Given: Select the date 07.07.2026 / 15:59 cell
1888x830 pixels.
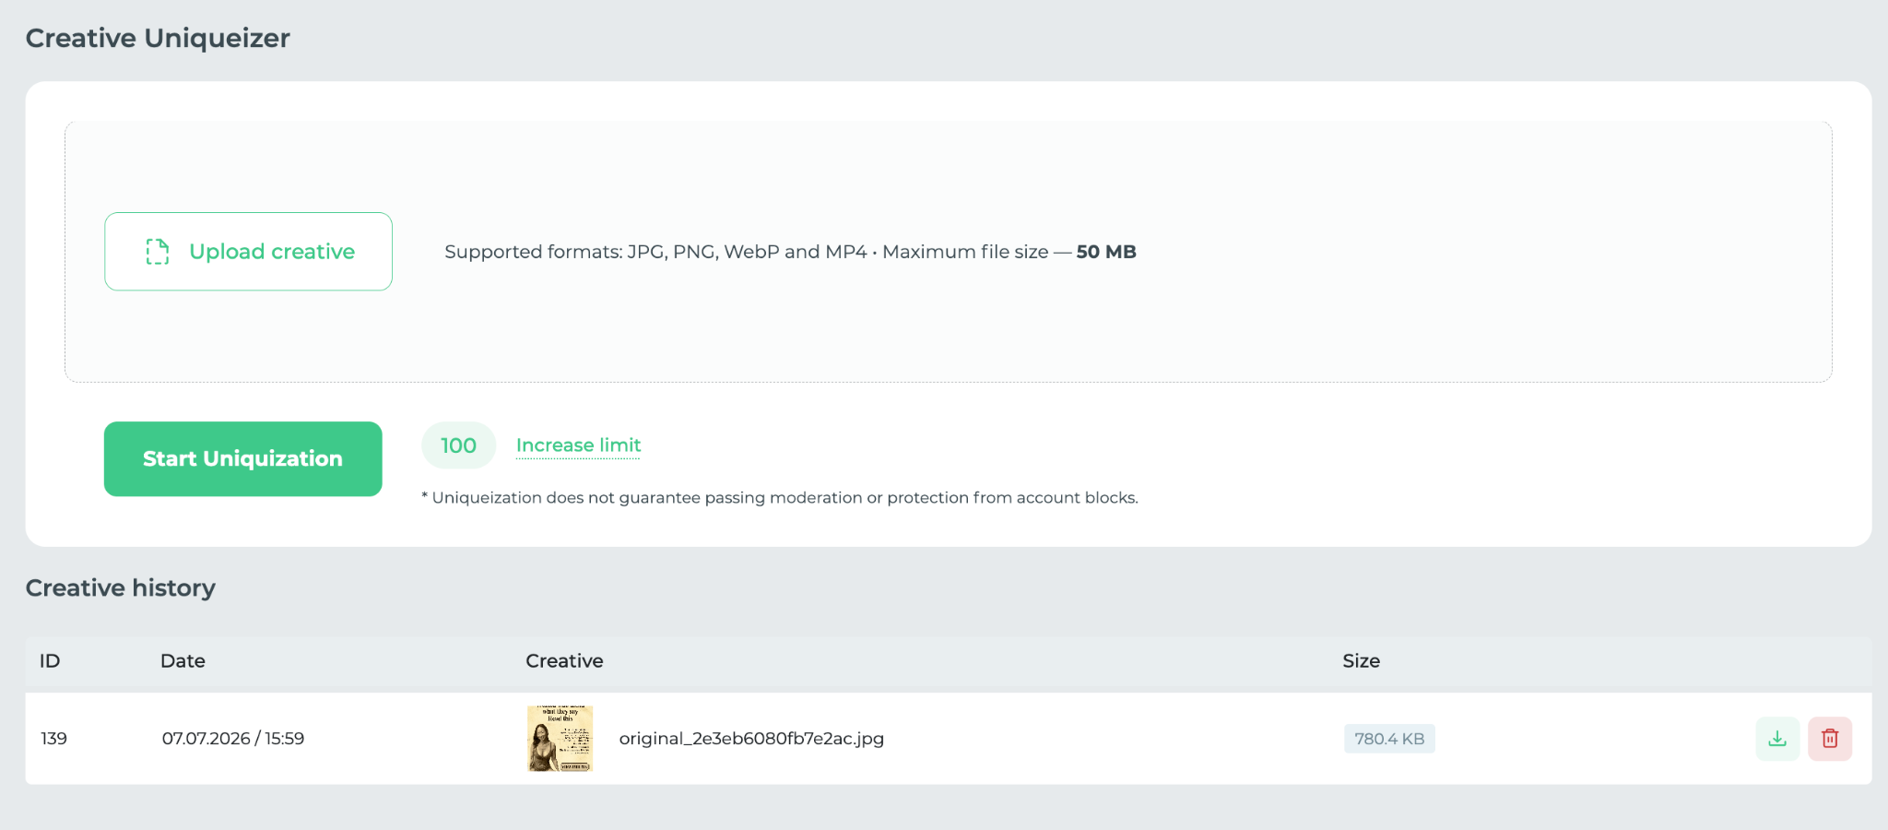Looking at the screenshot, I should click(233, 739).
